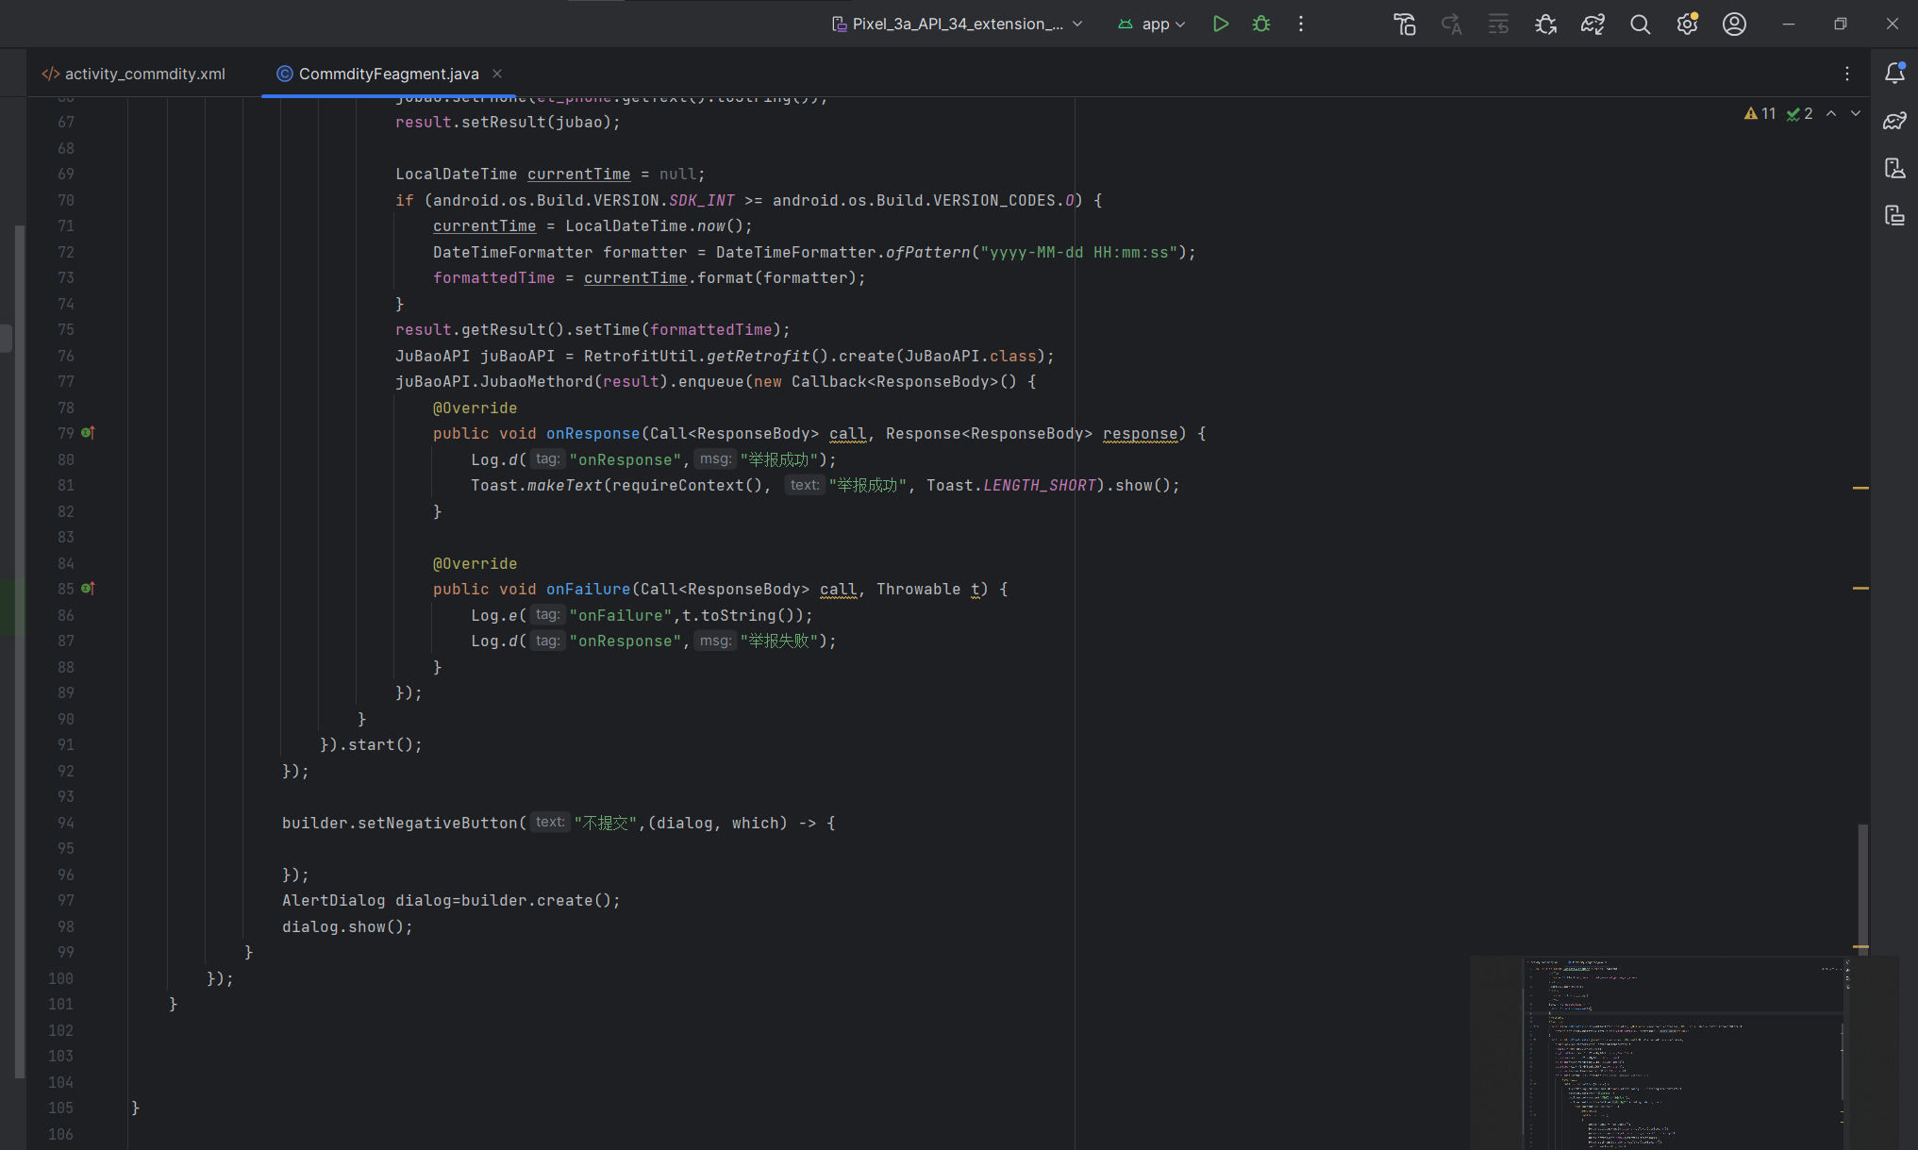Click the Debug app bug icon

[1261, 24]
